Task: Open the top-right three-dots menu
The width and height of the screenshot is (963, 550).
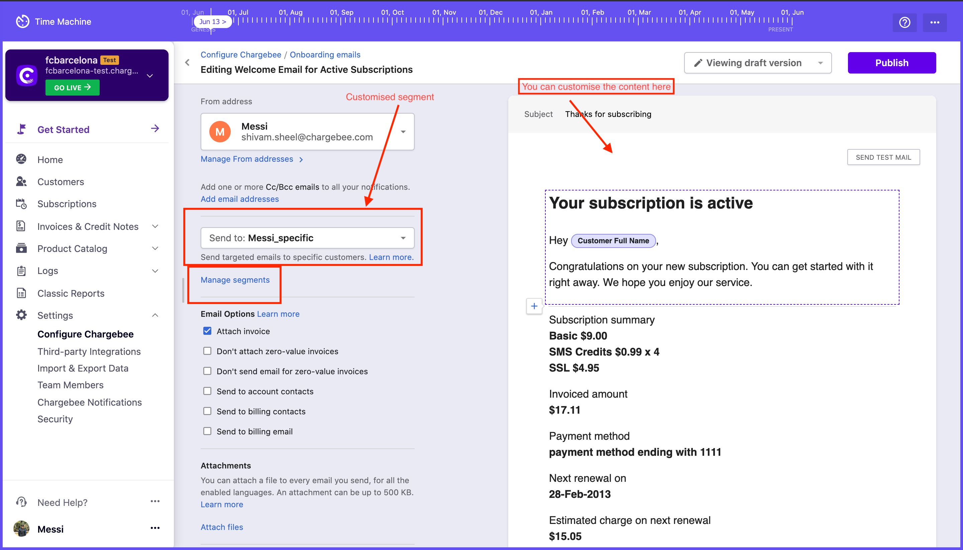Action: tap(934, 23)
